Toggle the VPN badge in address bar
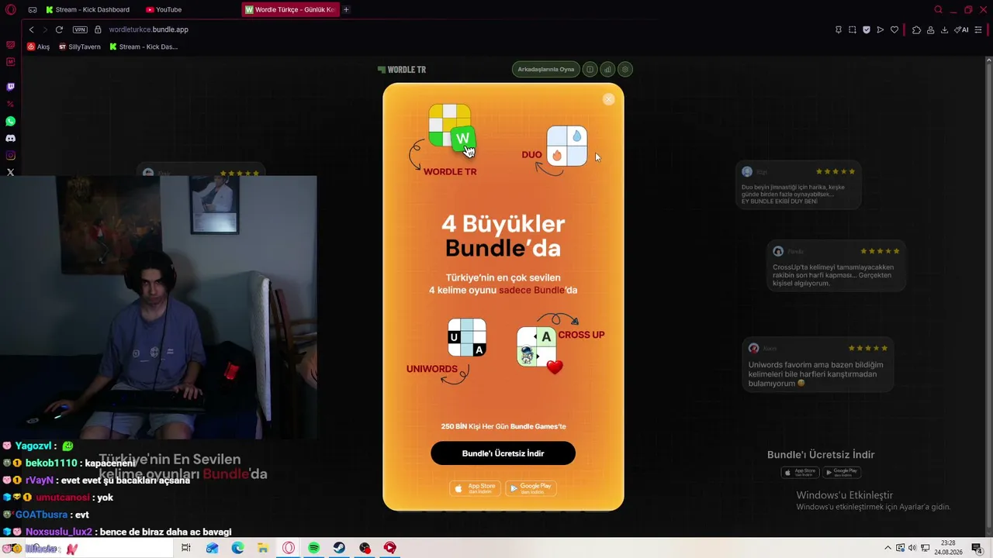 [80, 29]
